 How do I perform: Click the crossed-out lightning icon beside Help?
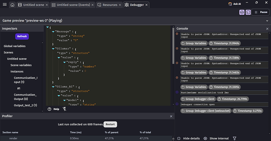coord(64,109)
